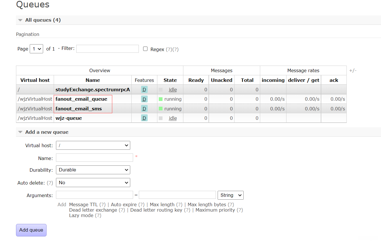Click the Add queue button

coord(31,230)
